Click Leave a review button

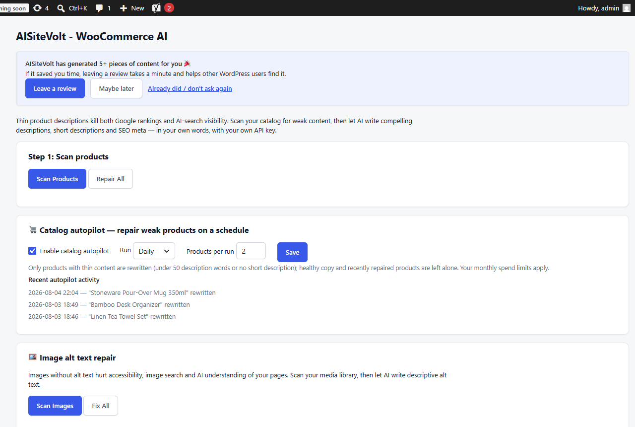pos(55,88)
